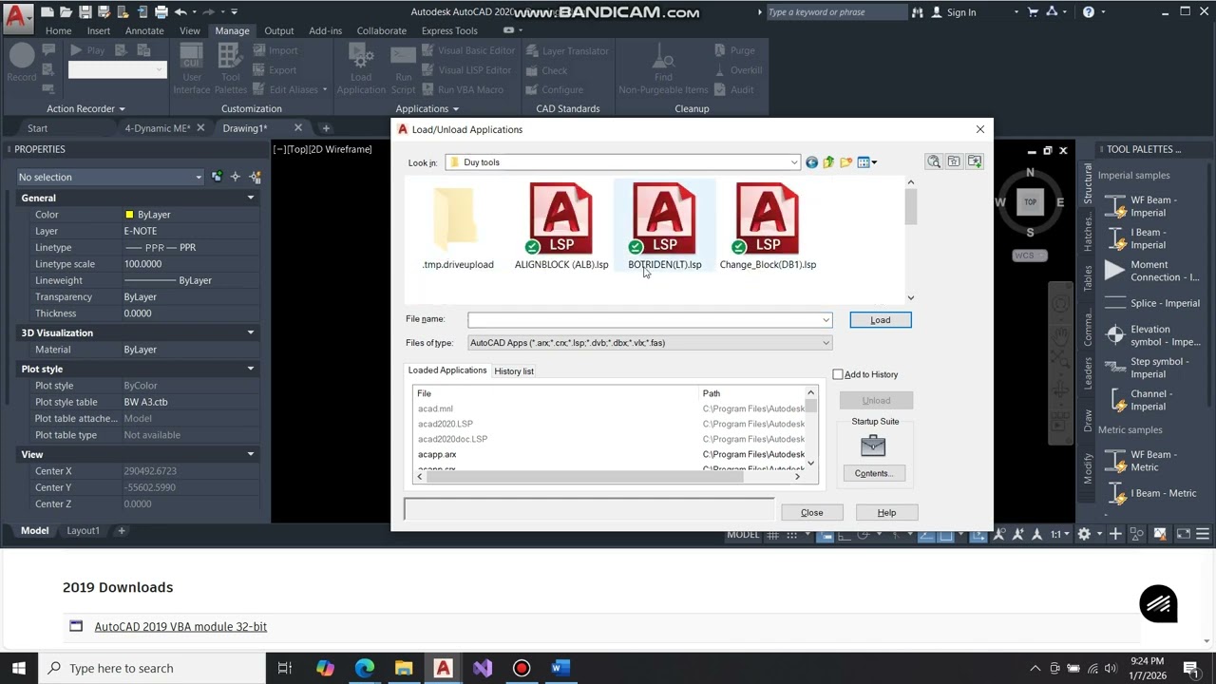1216x684 pixels.
Task: Open the Annotate ribbon tab
Action: coord(144,30)
